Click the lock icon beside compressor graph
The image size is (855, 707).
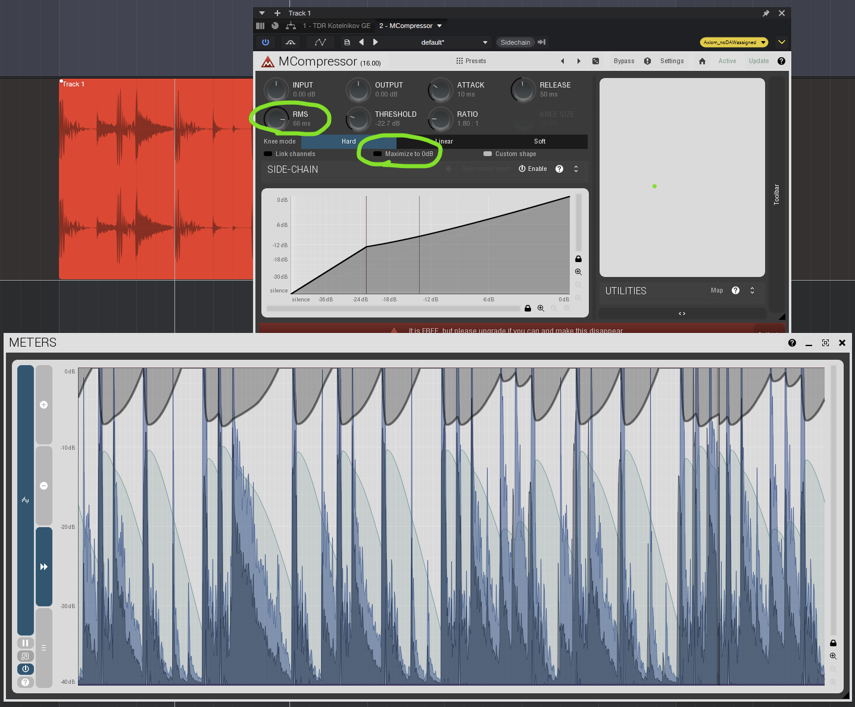[578, 258]
